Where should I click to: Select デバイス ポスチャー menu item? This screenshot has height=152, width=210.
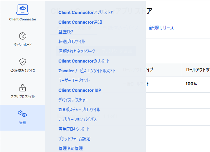(73, 100)
